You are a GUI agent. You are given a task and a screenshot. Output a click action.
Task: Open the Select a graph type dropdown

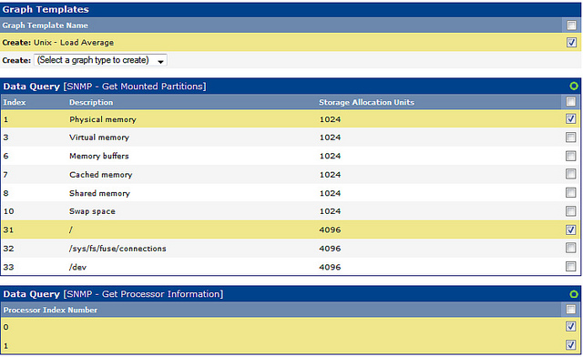tap(100, 60)
